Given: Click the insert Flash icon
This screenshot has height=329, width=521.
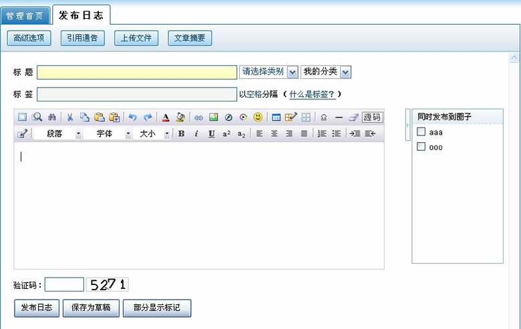Looking at the screenshot, I should point(228,117).
